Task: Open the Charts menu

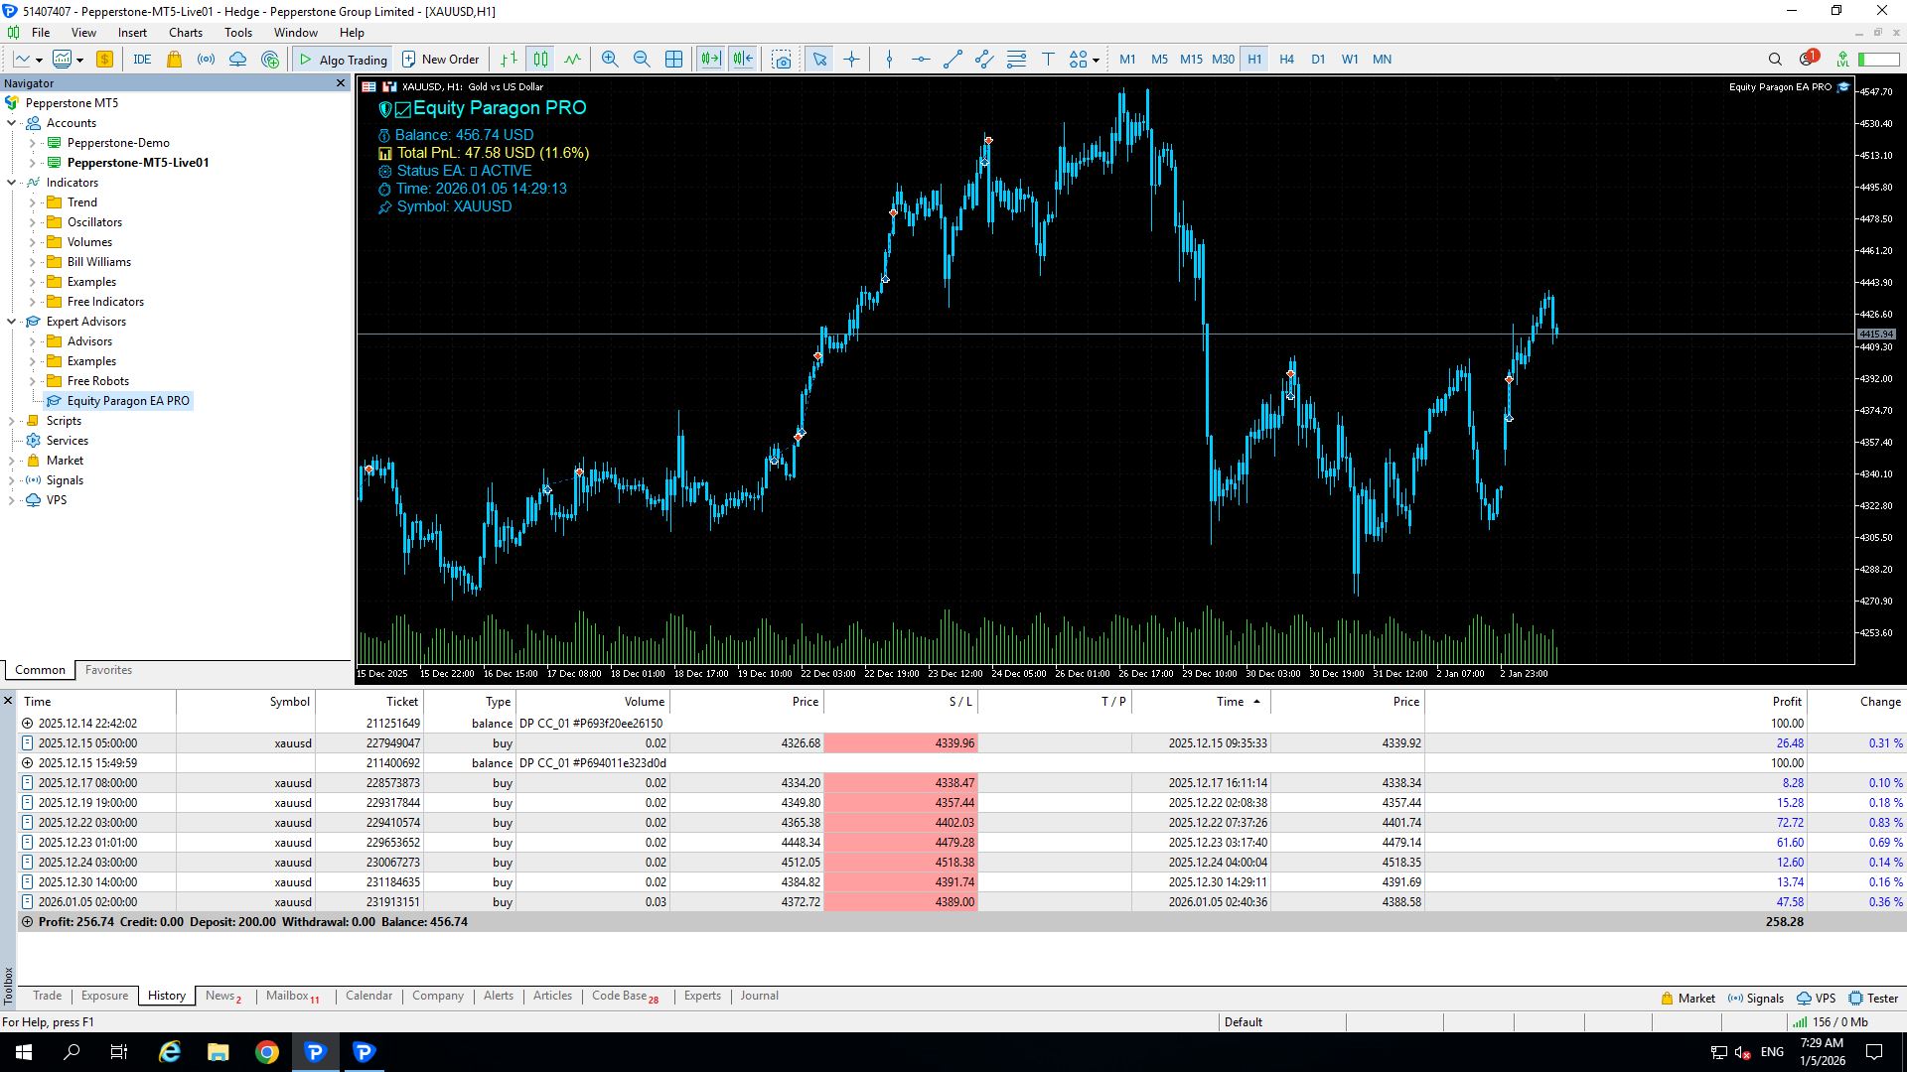Action: tap(185, 33)
